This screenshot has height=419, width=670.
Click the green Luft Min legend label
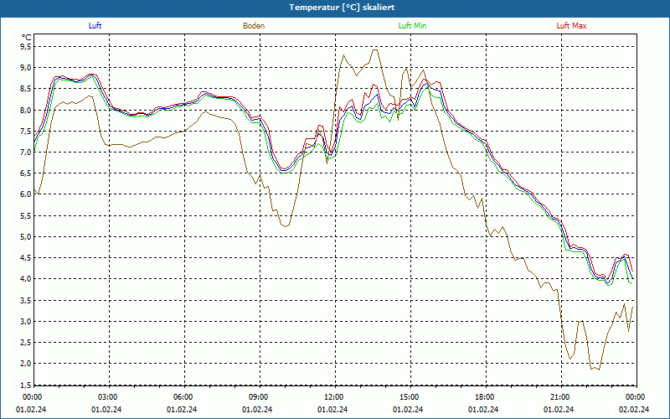click(x=412, y=26)
